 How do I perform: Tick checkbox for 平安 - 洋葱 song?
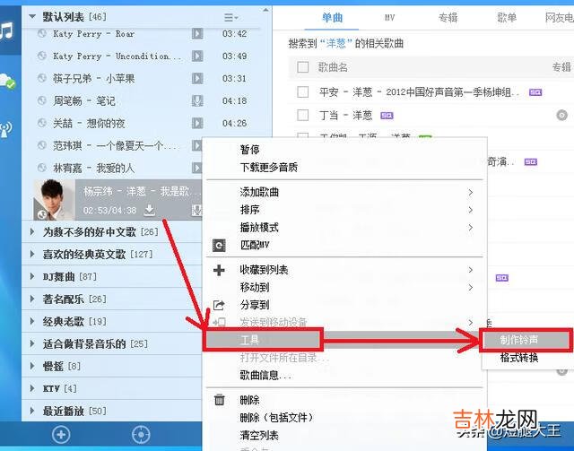(302, 91)
